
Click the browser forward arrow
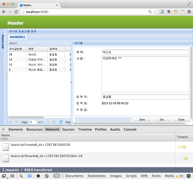coord(10,12)
